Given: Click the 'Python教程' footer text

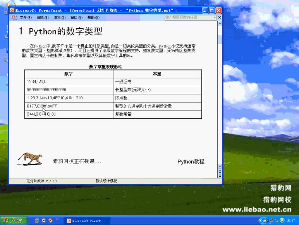Looking at the screenshot, I should tap(191, 162).
